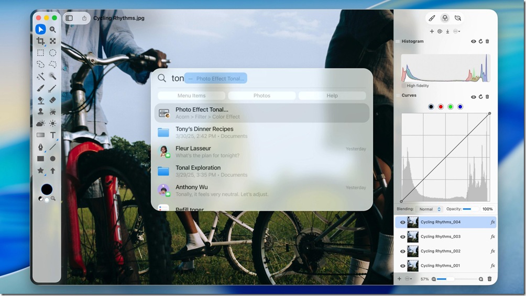Select the green channel in Curves
526x296 pixels.
(x=450, y=107)
